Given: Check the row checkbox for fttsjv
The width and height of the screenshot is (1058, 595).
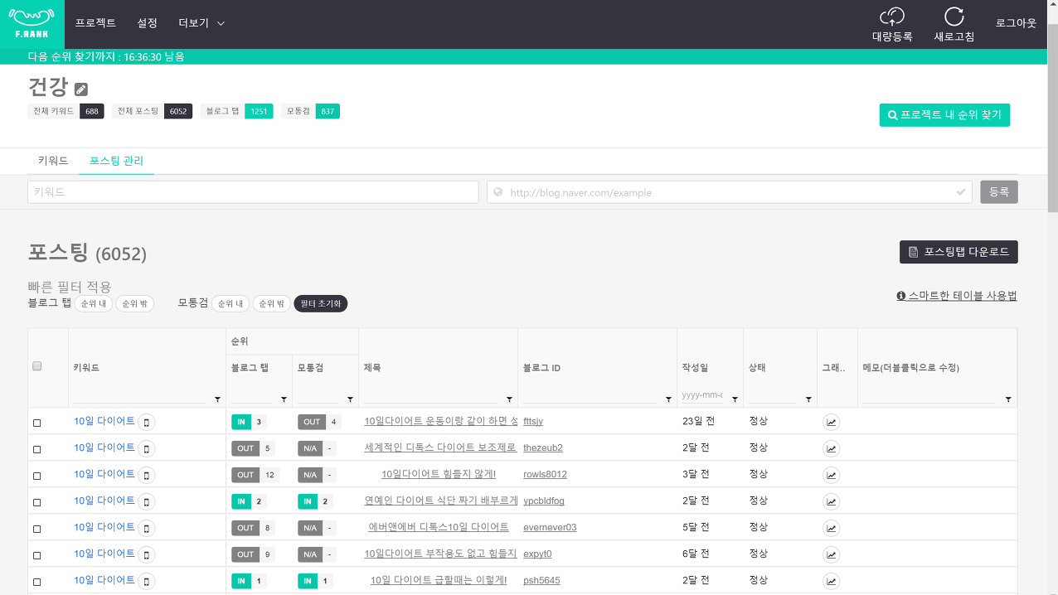Looking at the screenshot, I should pos(36,423).
